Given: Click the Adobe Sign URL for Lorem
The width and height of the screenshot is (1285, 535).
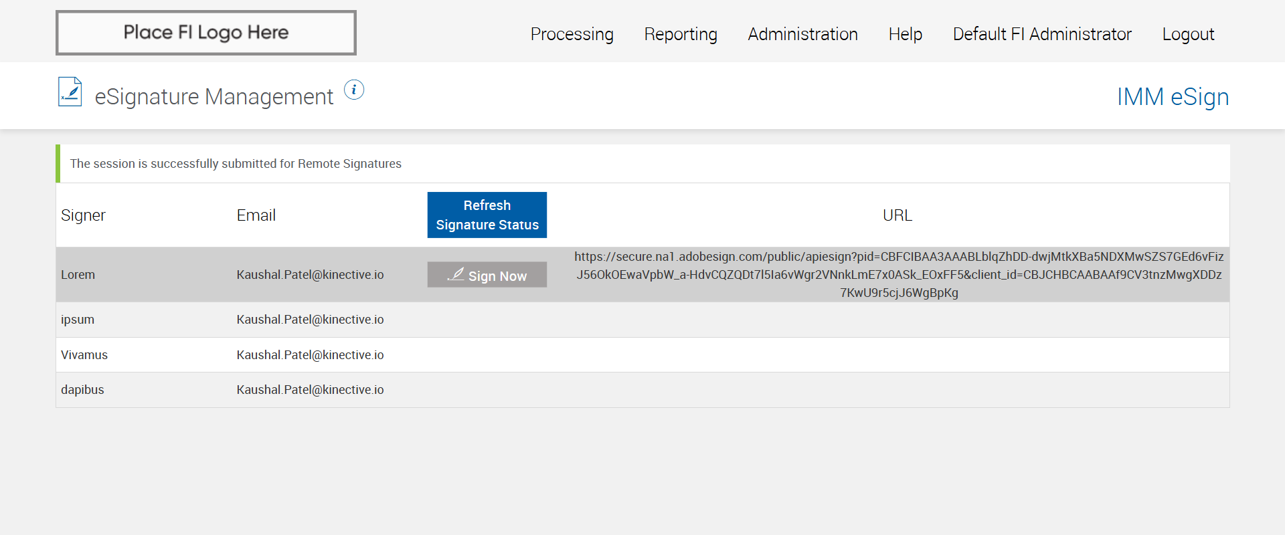Looking at the screenshot, I should [x=899, y=274].
